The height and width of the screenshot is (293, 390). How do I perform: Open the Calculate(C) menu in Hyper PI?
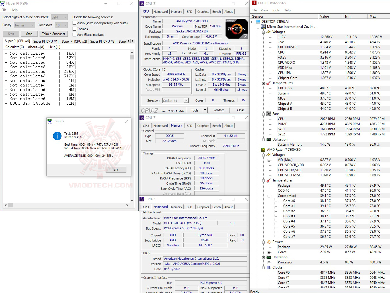(15, 47)
